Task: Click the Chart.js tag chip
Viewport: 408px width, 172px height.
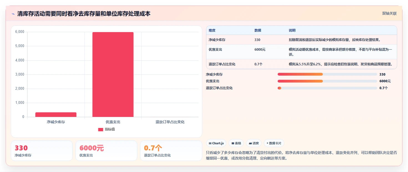Action: click(216, 143)
